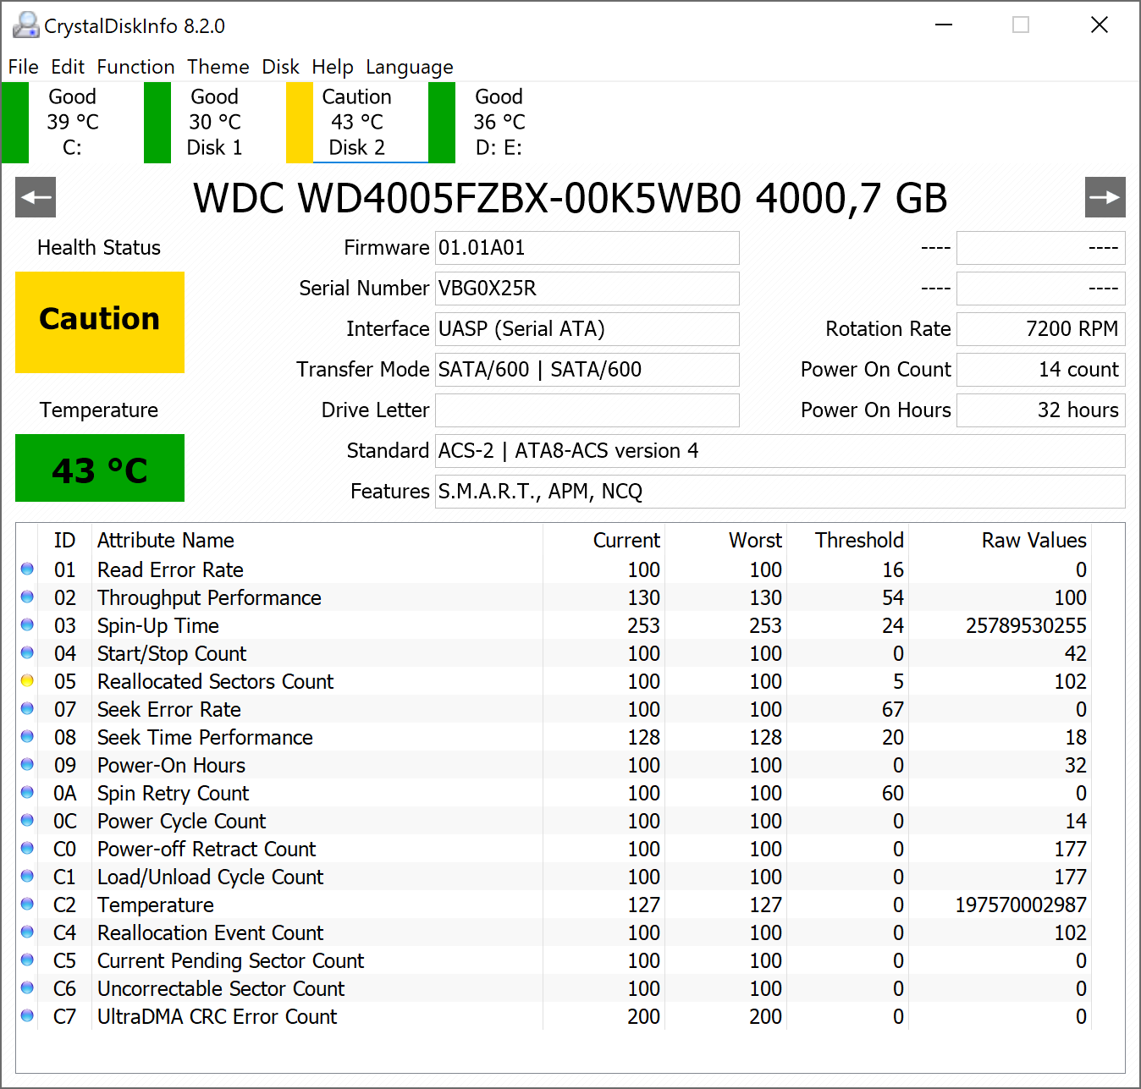Click the ID column header
Image resolution: width=1141 pixels, height=1089 pixels.
(x=64, y=540)
